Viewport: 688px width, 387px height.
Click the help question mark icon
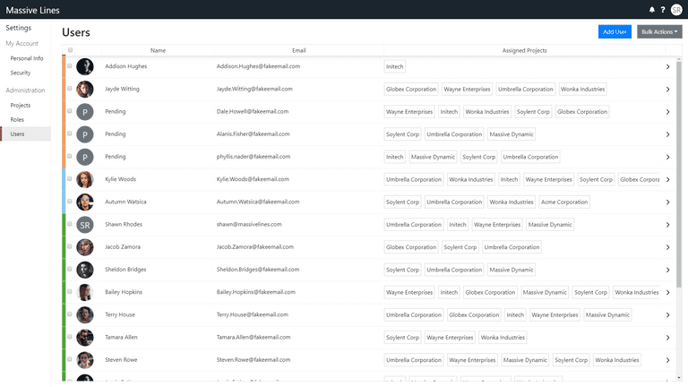click(663, 10)
